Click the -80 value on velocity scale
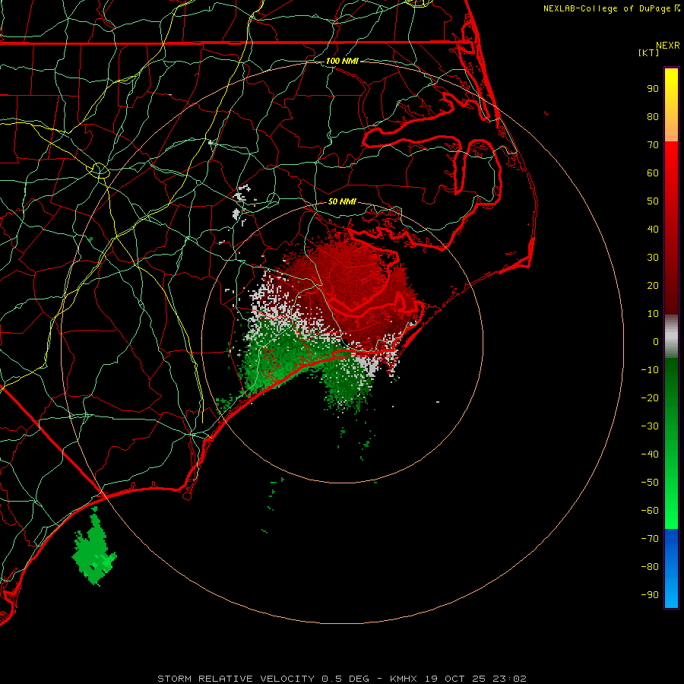This screenshot has width=684, height=684. point(650,567)
